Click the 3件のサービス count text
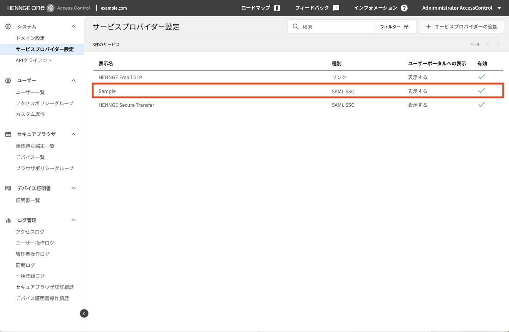509x332 pixels. pos(106,45)
